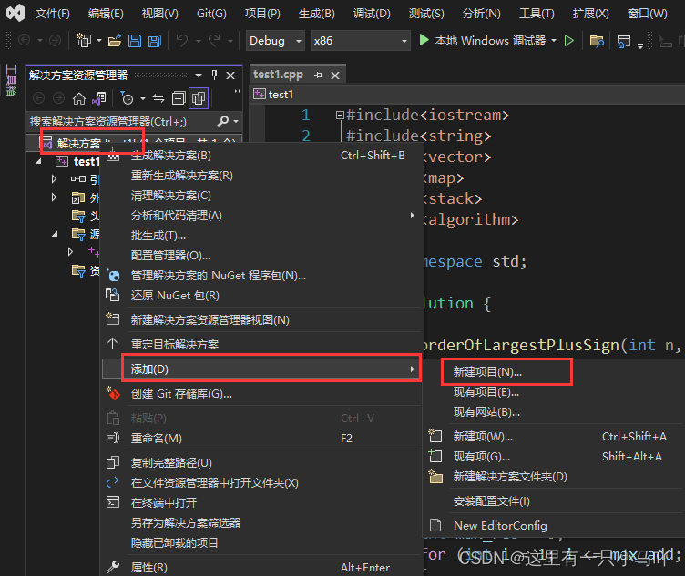This screenshot has width=685, height=576.
Task: Click the pending changes filter clock icon
Action: [127, 98]
